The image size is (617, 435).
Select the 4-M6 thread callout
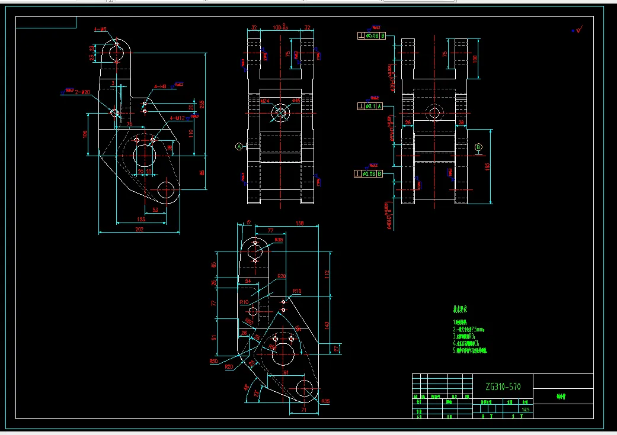click(100, 29)
